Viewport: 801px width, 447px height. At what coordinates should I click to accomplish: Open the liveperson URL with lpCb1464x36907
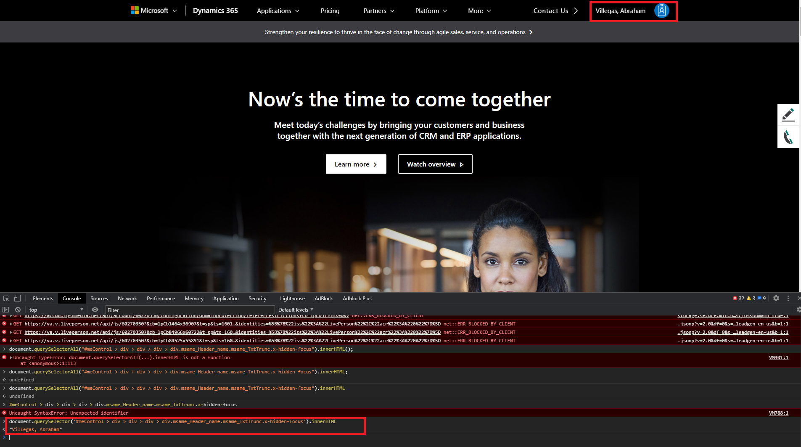(232, 324)
